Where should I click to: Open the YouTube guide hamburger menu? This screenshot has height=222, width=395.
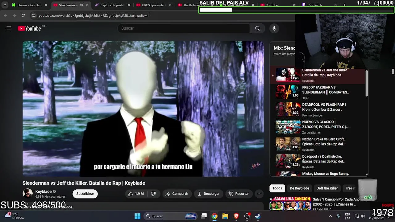click(x=9, y=28)
